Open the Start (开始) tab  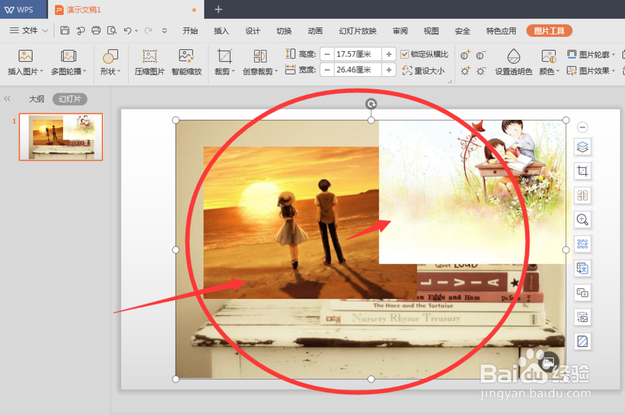[190, 31]
